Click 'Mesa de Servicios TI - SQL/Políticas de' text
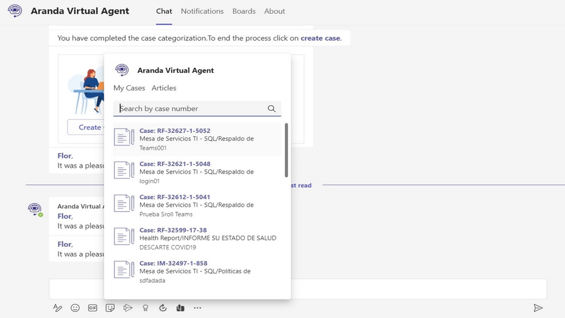Image resolution: width=565 pixels, height=318 pixels. (x=195, y=271)
